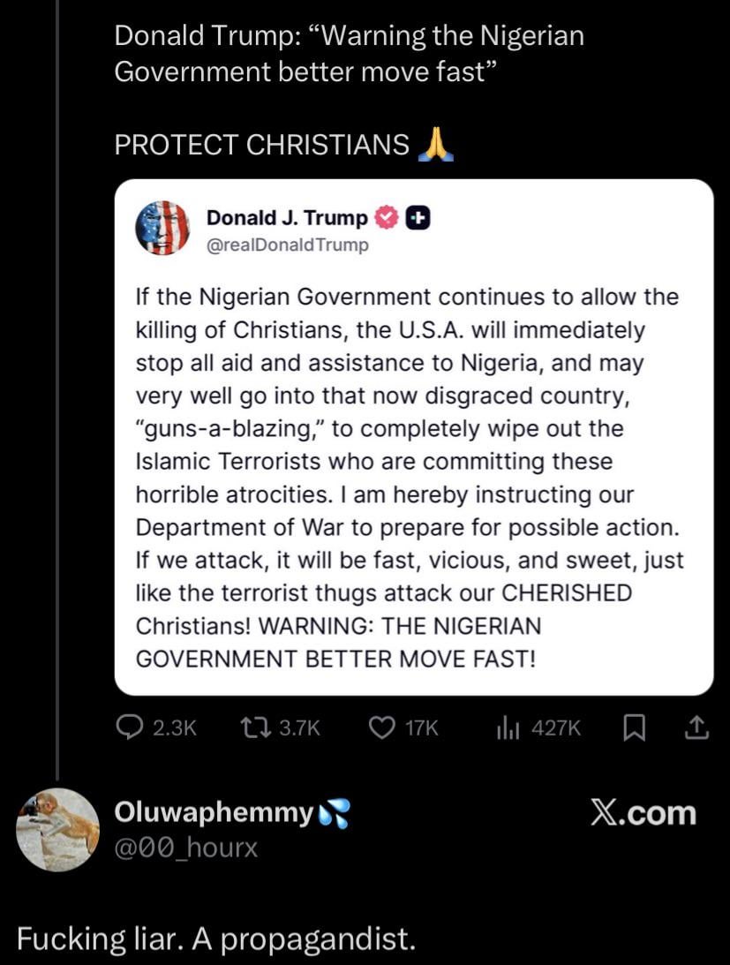Open the quoted Trump post text
The width and height of the screenshot is (730, 965).
click(409, 477)
